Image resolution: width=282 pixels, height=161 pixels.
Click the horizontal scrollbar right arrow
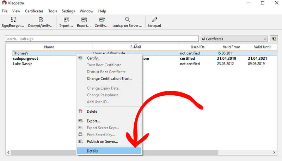pos(274,153)
